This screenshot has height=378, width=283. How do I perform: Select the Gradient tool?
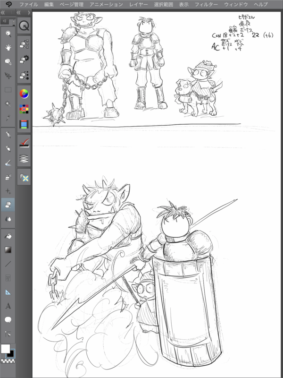8,250
